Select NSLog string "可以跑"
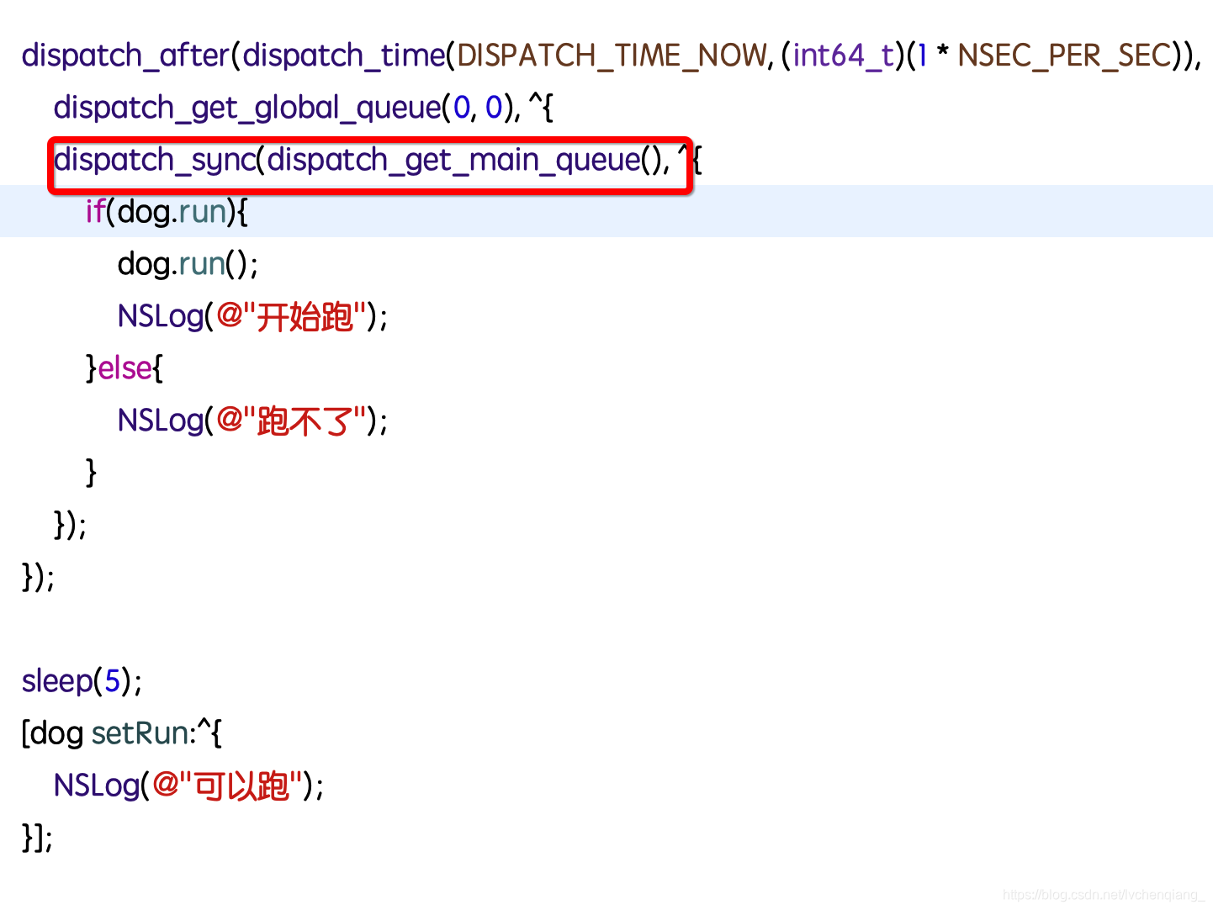The image size is (1213, 910). pos(227,786)
